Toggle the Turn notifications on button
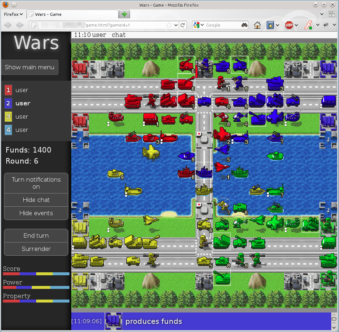339x332 pixels. coord(36,183)
